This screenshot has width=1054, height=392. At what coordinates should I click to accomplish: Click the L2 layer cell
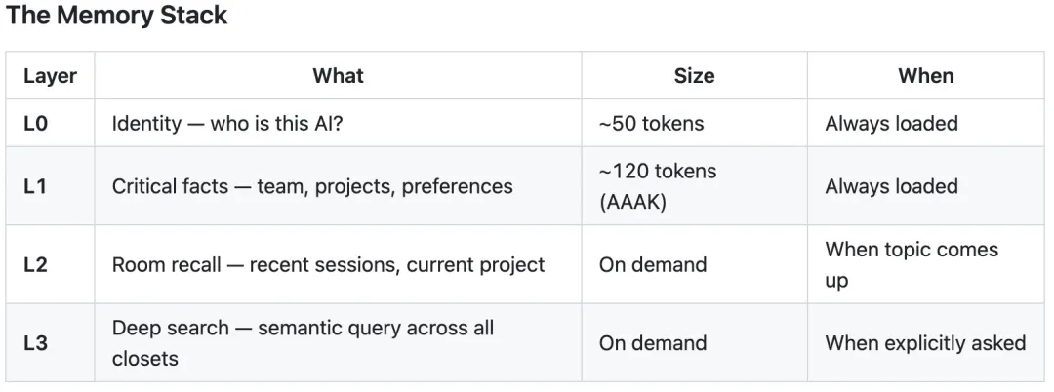35,264
